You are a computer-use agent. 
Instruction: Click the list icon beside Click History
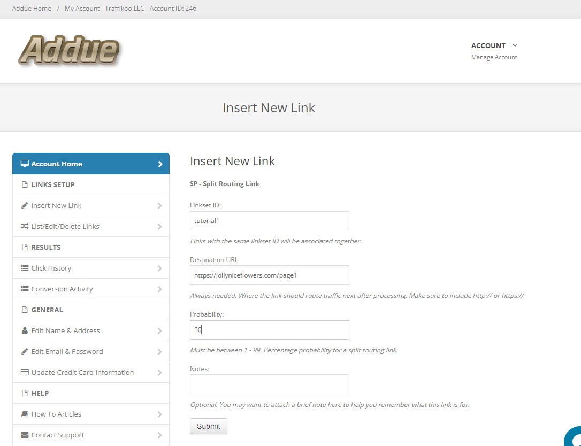click(x=25, y=268)
